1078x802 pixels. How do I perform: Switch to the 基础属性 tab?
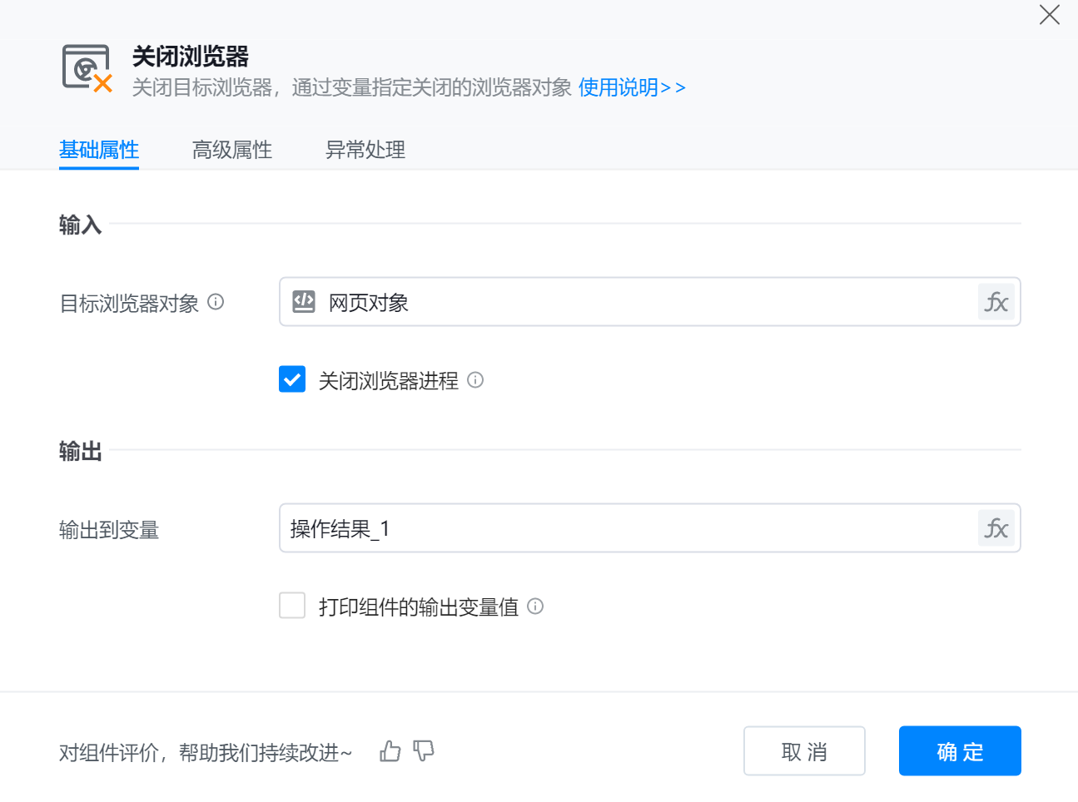99,150
